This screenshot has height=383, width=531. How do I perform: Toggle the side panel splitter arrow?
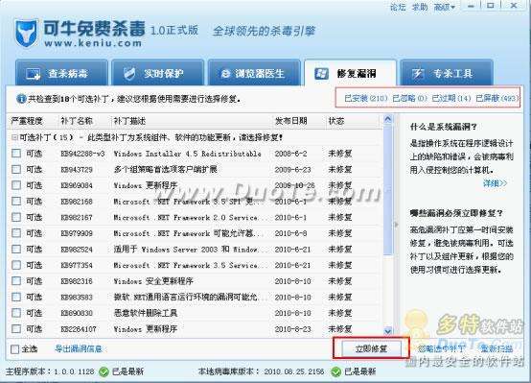click(396, 225)
